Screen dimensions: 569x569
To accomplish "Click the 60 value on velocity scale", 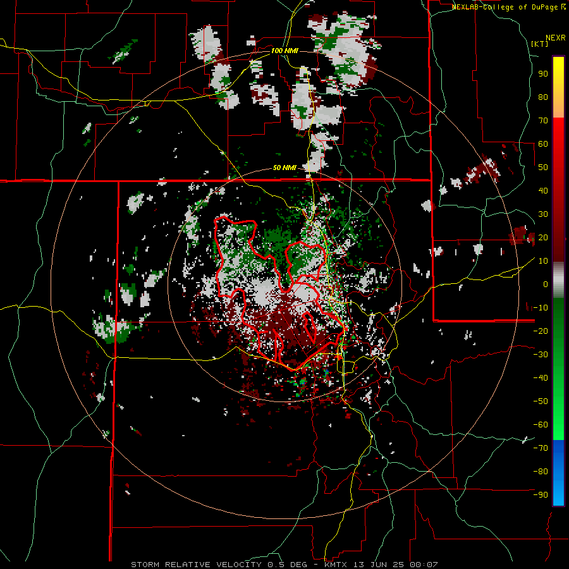I will tap(543, 144).
